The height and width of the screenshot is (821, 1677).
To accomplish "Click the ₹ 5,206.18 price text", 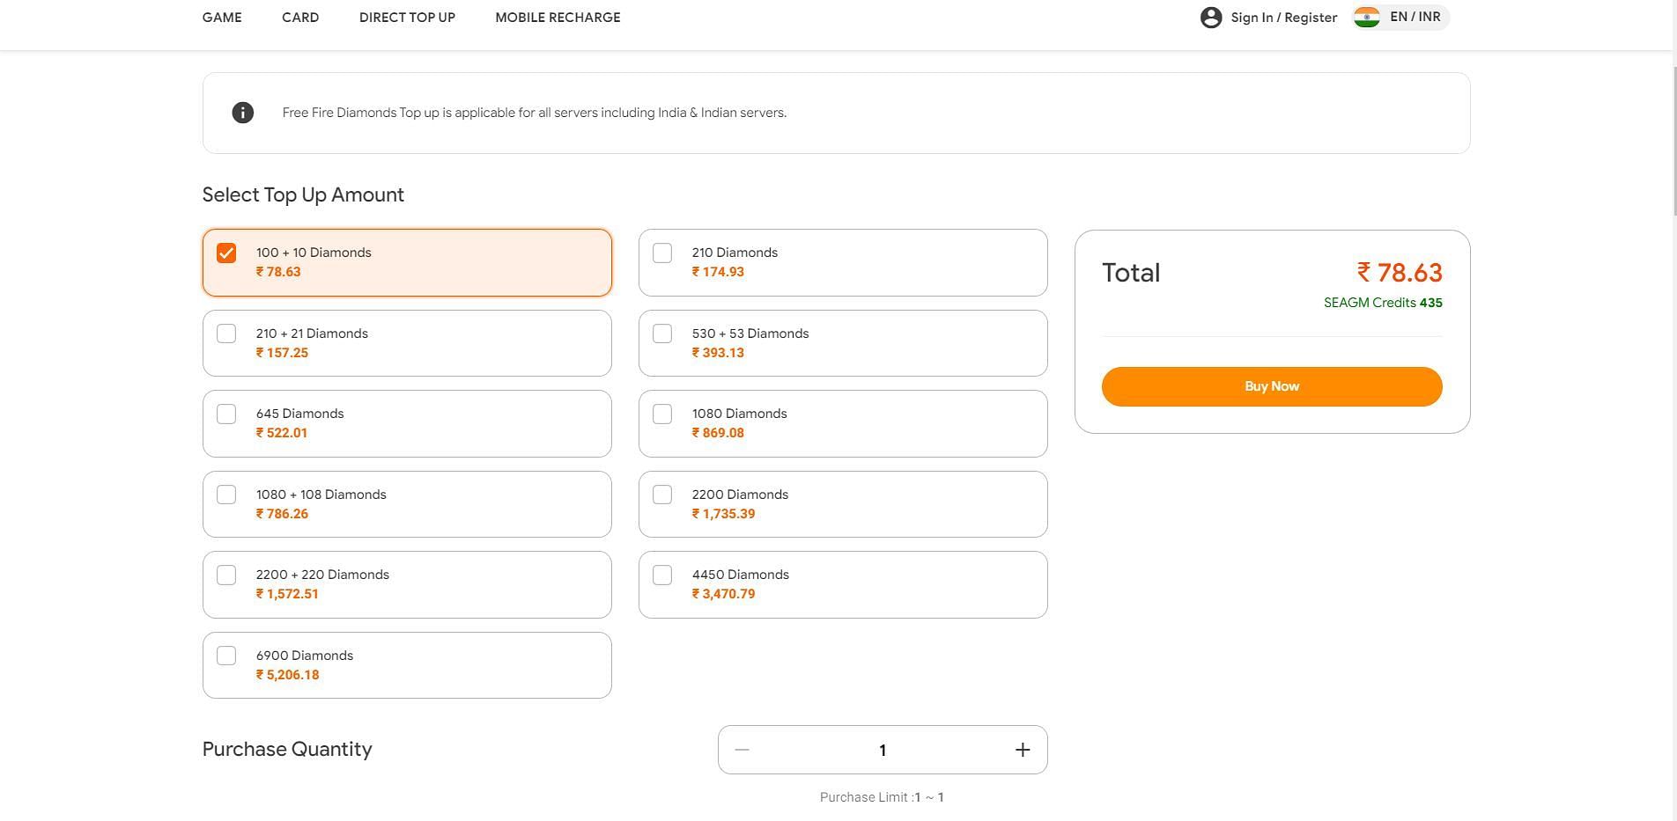I will pos(287,675).
